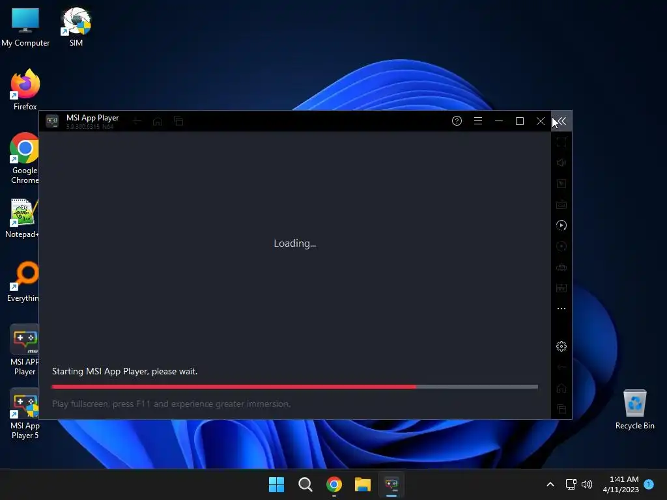
Task: Open keyboard controls icon in sidebar
Action: click(x=561, y=204)
